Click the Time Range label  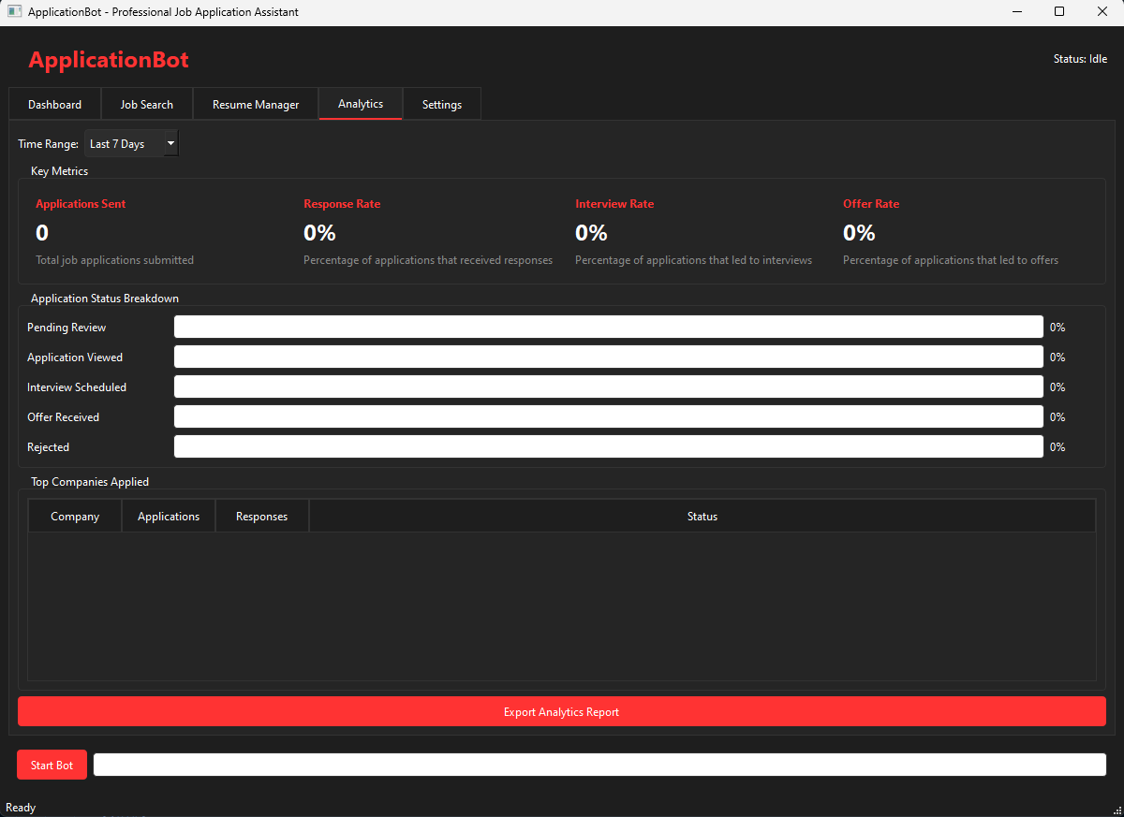(48, 144)
